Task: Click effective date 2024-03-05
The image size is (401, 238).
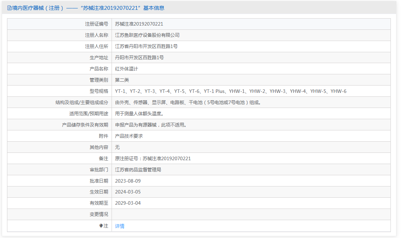Action: 128,192
